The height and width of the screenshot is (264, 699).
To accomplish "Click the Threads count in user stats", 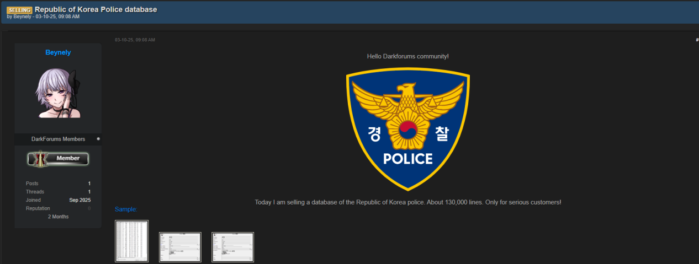I will [89, 192].
